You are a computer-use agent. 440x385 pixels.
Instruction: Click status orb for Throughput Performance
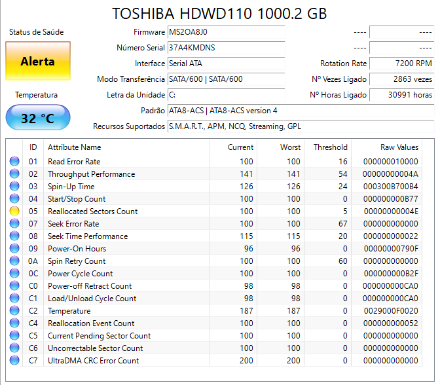[14, 174]
